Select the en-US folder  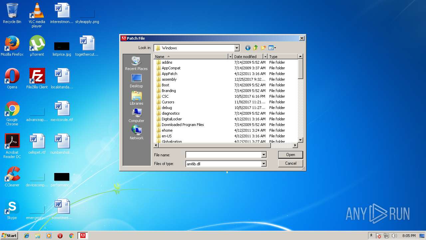click(x=166, y=136)
